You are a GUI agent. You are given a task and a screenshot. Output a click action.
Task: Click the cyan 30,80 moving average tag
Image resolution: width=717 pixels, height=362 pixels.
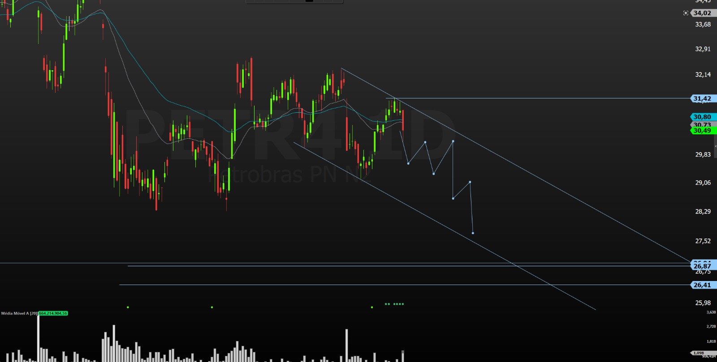702,117
